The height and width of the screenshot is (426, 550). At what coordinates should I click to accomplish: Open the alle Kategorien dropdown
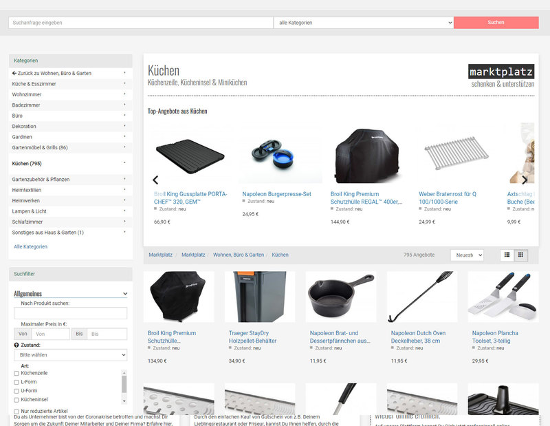[364, 23]
